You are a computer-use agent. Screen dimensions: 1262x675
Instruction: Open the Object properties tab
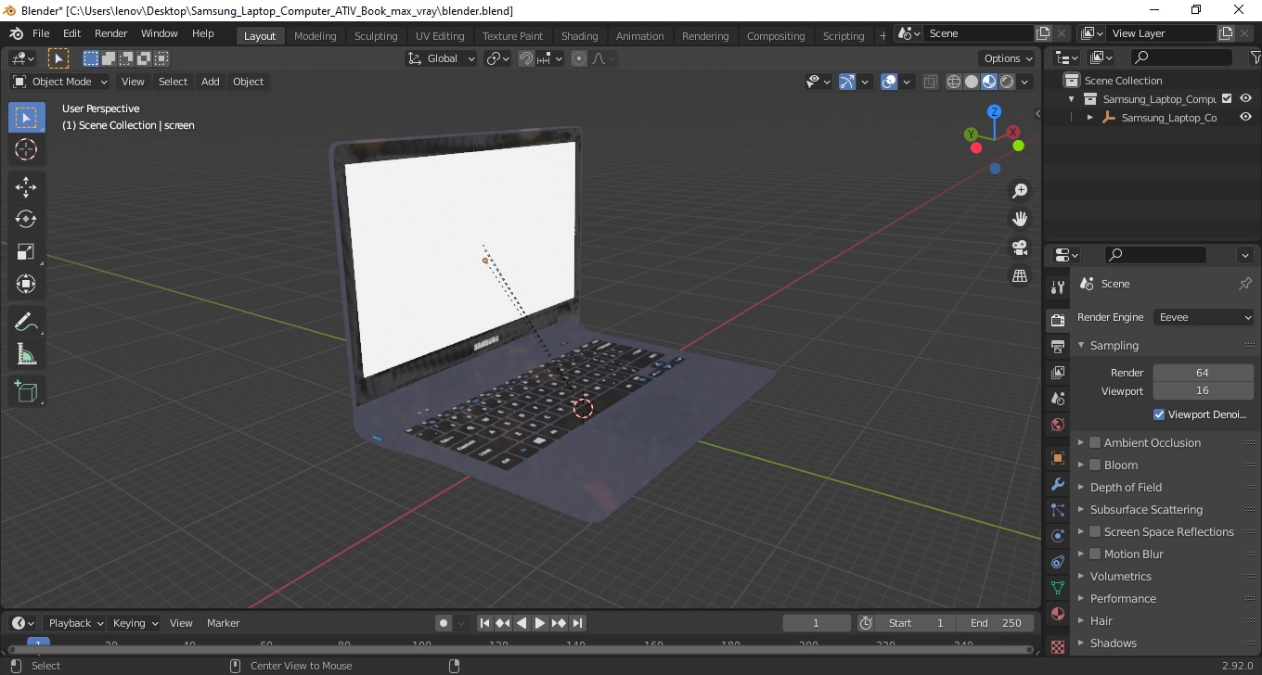[x=1057, y=458]
